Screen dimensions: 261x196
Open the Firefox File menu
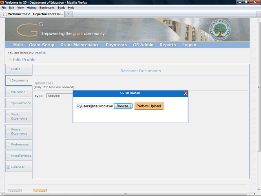(x=4, y=8)
